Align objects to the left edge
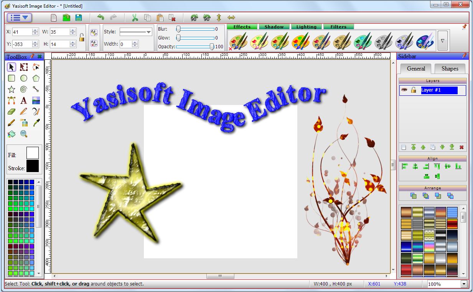This screenshot has height=292, width=473. pyautogui.click(x=405, y=166)
